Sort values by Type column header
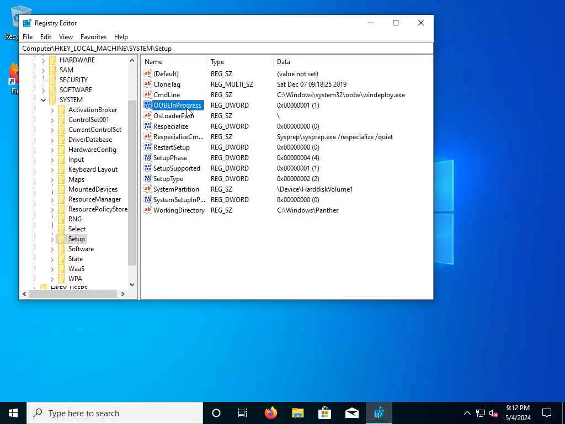This screenshot has height=424, width=565. (x=241, y=62)
